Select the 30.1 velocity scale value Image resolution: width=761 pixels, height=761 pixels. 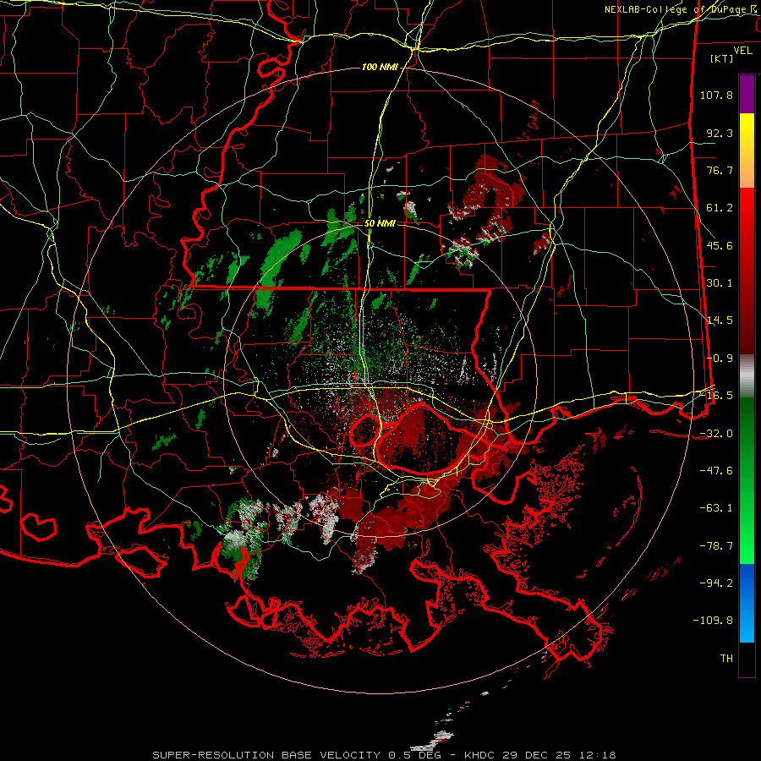(x=720, y=283)
